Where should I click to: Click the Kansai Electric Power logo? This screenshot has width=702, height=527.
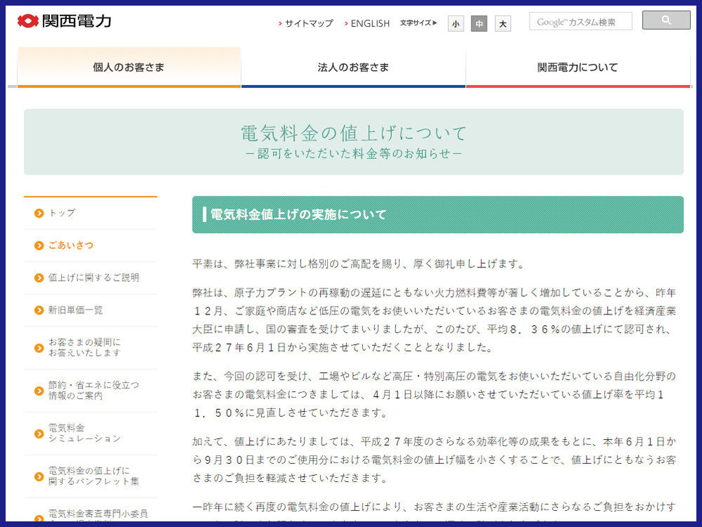(64, 21)
